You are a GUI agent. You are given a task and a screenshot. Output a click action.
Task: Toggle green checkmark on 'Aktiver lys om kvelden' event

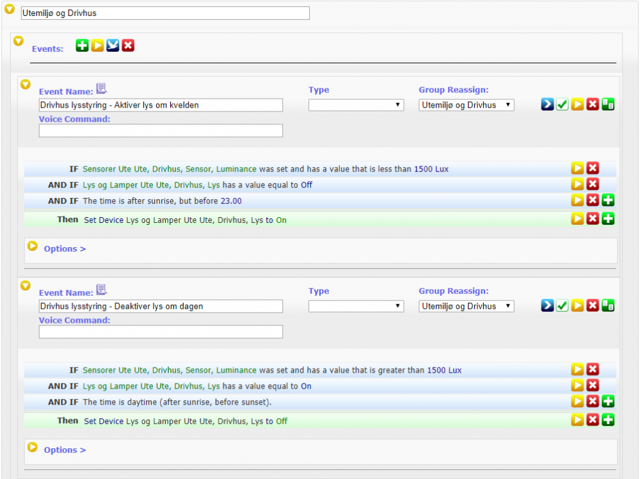pos(562,105)
